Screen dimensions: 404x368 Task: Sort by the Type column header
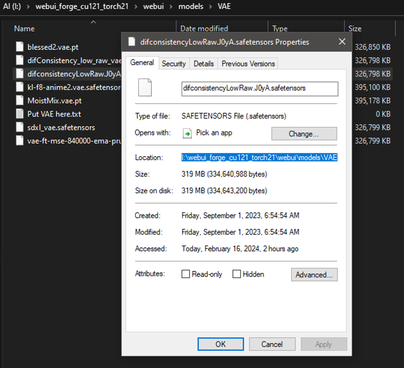point(280,29)
